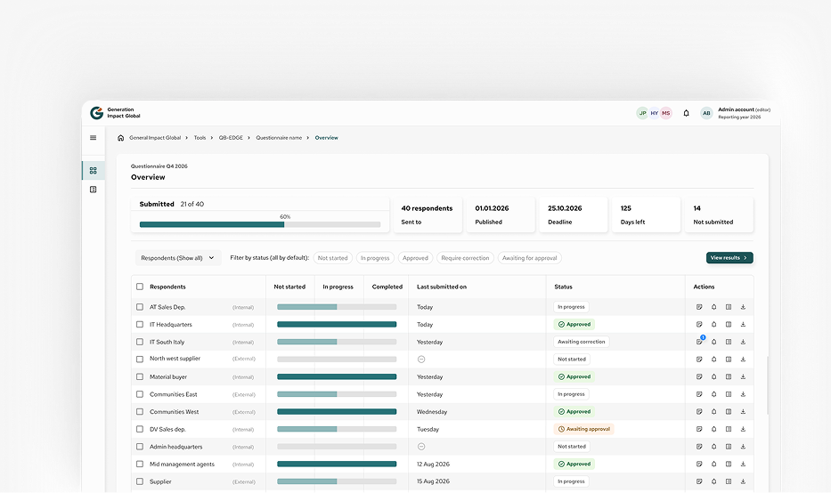Click the 14 Not submitted stat card
Image resolution: width=831 pixels, height=493 pixels.
(719, 215)
